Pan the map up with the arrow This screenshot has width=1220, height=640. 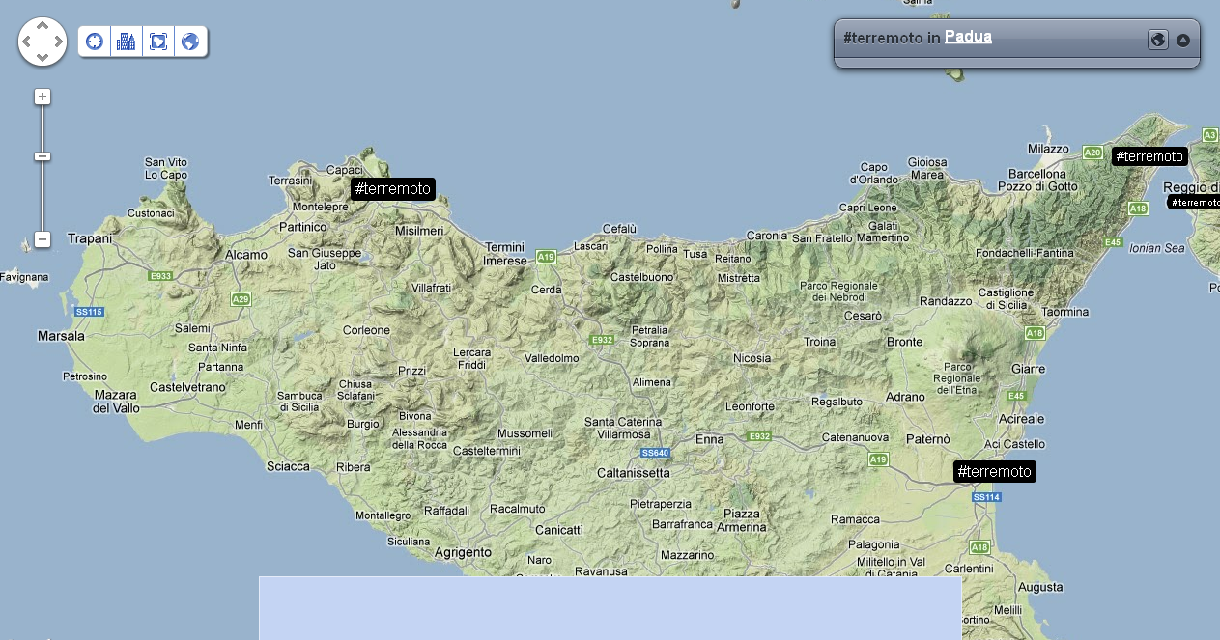click(43, 26)
